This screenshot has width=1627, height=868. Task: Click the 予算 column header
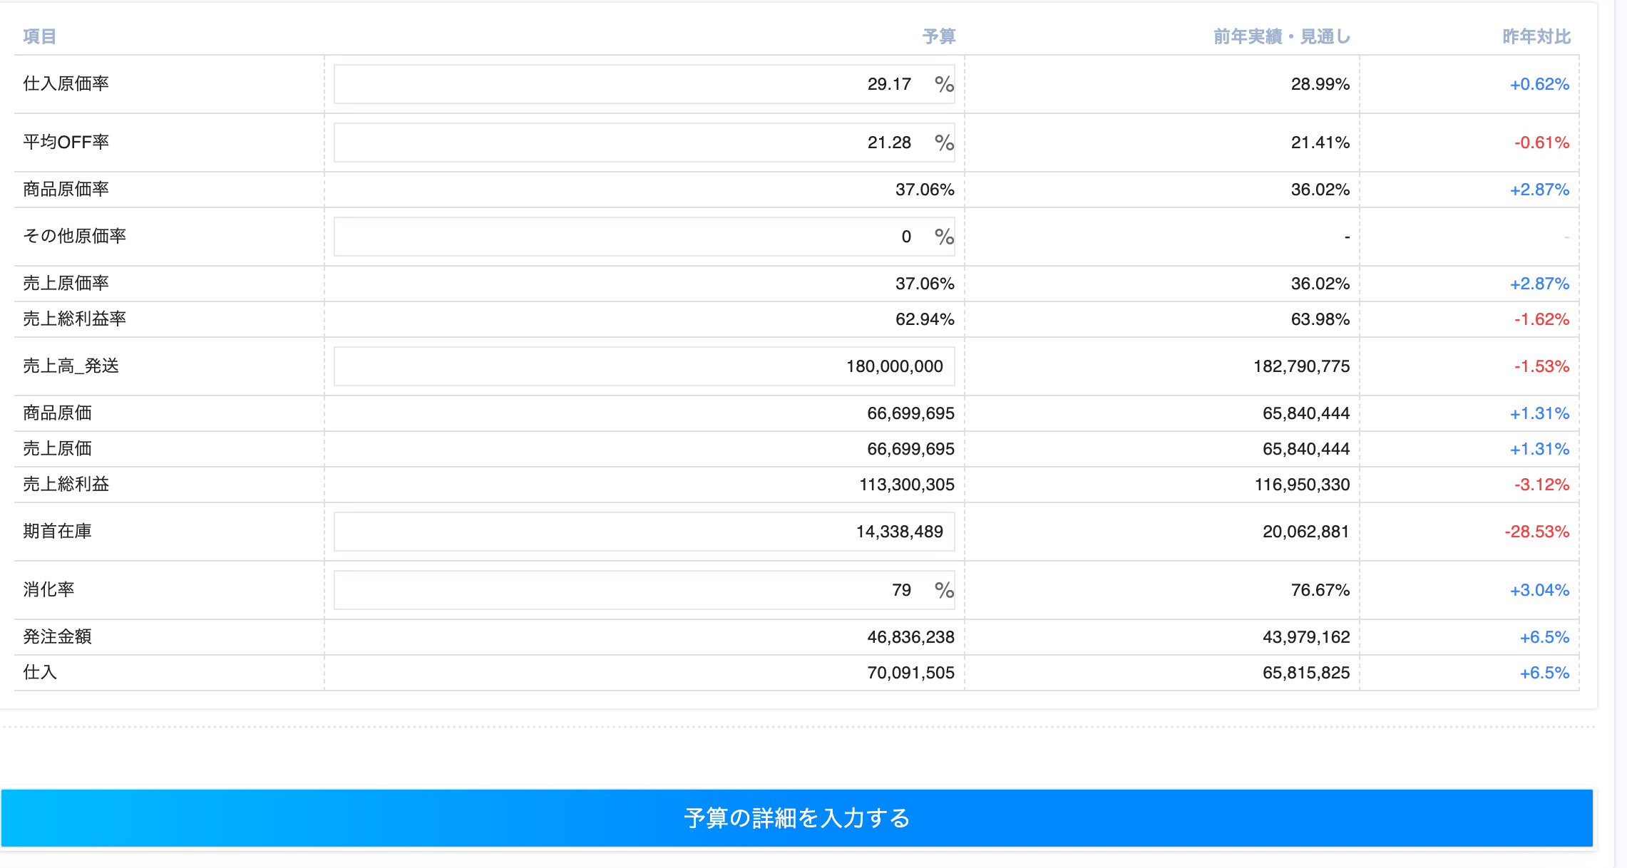tap(938, 36)
